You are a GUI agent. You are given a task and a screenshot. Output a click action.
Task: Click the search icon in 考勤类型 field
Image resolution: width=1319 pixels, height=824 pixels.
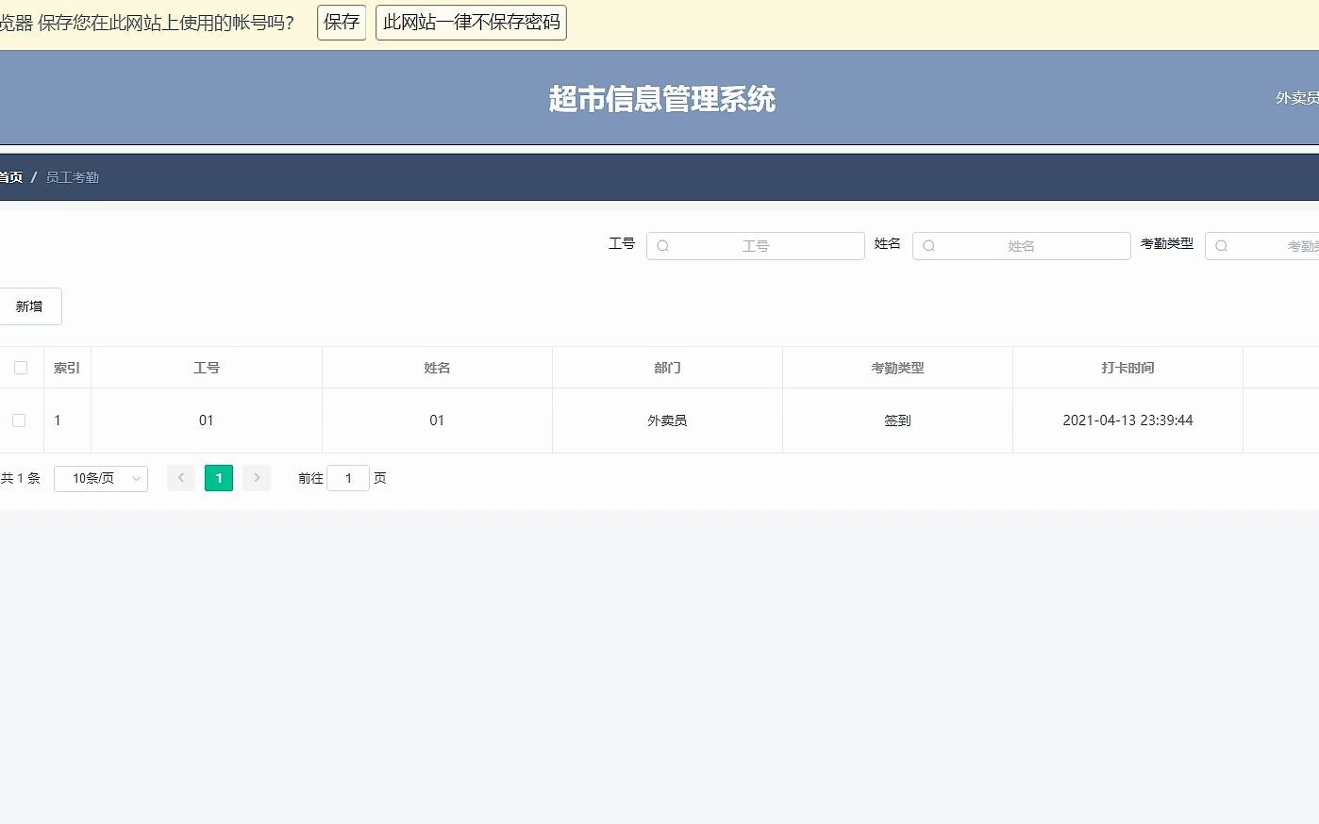coord(1222,246)
